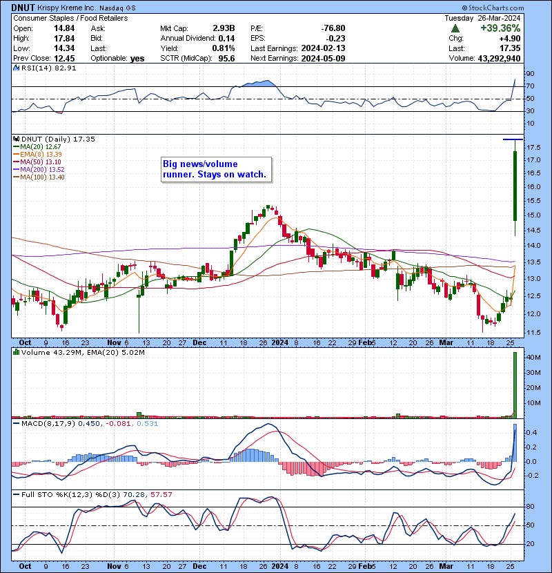Click the High price 17.84
This screenshot has width=552, height=573.
64,39
